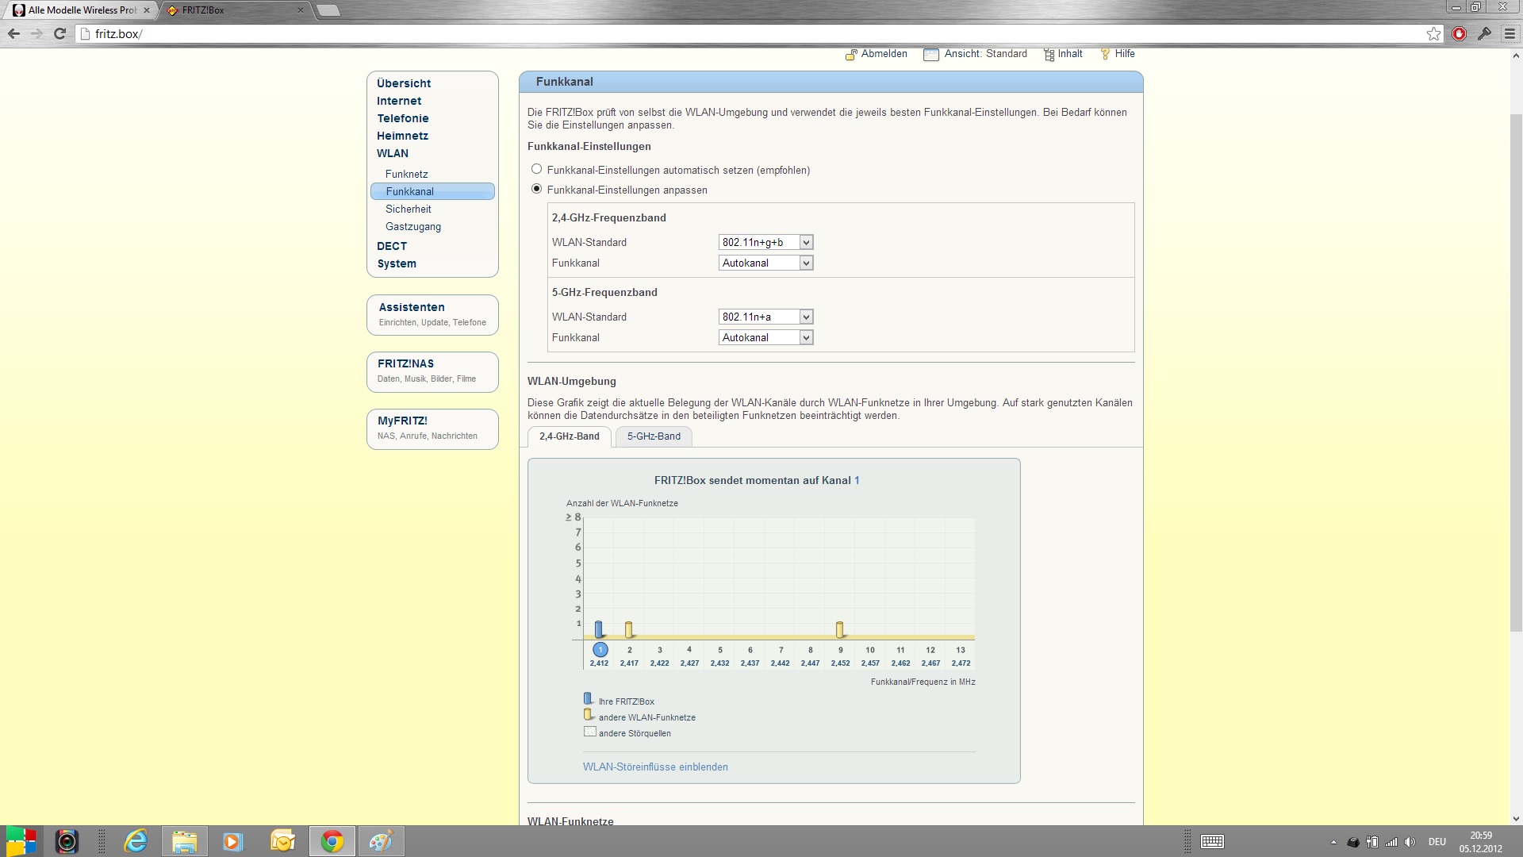1523x857 pixels.
Task: Open Übersicht in the sidebar
Action: [404, 83]
